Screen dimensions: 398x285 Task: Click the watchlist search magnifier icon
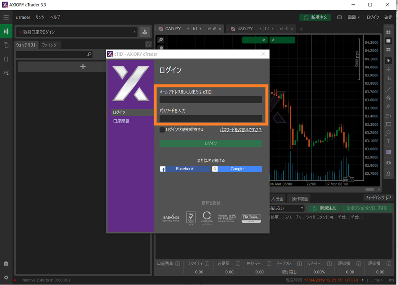click(x=89, y=54)
